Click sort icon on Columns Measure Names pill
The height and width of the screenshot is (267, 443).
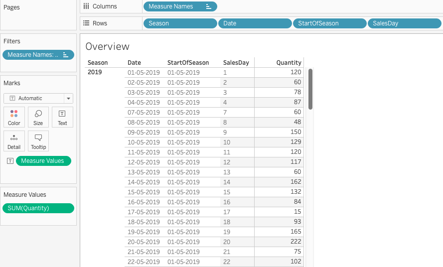pyautogui.click(x=208, y=6)
